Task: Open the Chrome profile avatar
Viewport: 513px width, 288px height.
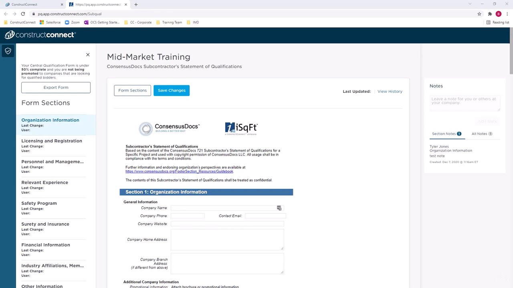Action: tap(499, 14)
